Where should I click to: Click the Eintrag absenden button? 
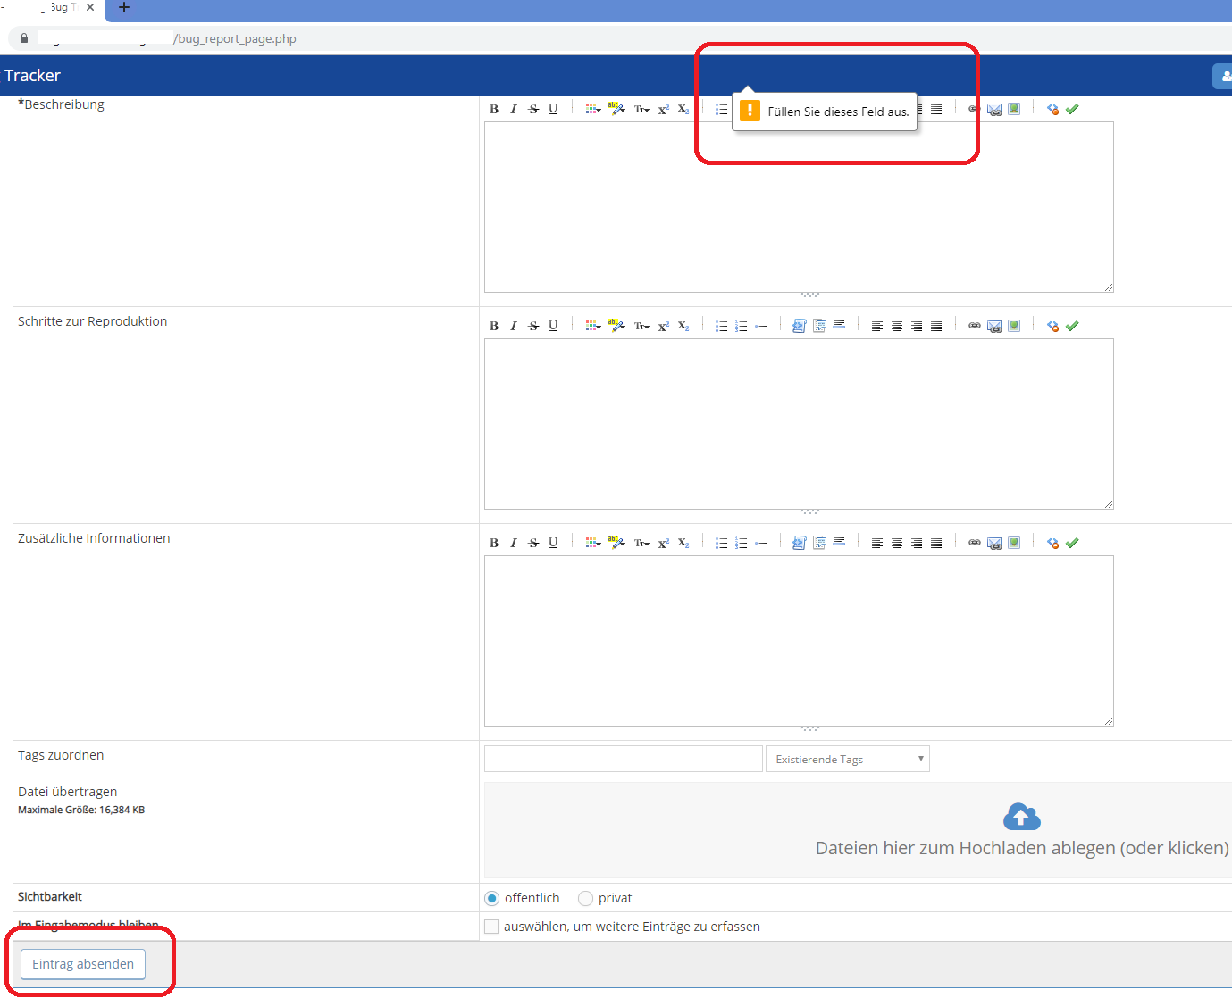click(x=83, y=965)
